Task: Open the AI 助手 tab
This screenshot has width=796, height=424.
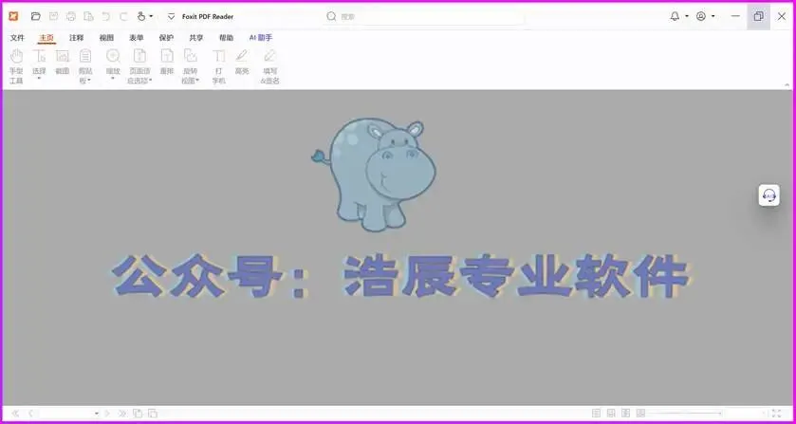Action: point(261,38)
